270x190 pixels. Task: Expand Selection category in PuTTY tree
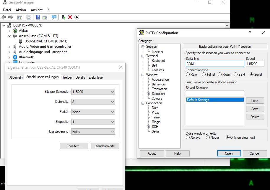(x=148, y=94)
